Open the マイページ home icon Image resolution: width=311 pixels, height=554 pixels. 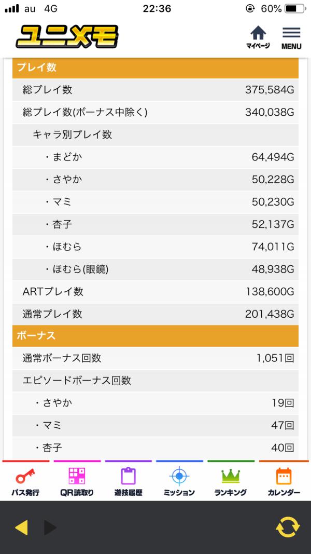pyautogui.click(x=258, y=37)
